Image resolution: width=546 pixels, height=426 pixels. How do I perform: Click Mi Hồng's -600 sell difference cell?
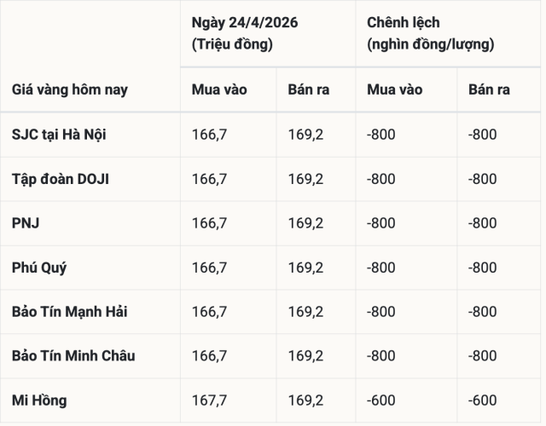[x=483, y=400]
